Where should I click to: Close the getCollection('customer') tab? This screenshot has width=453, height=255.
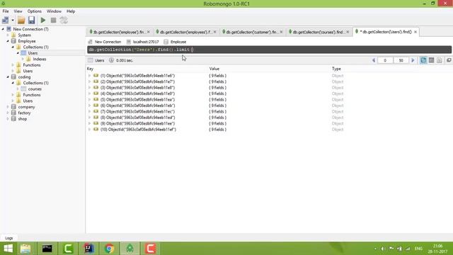tap(282, 32)
